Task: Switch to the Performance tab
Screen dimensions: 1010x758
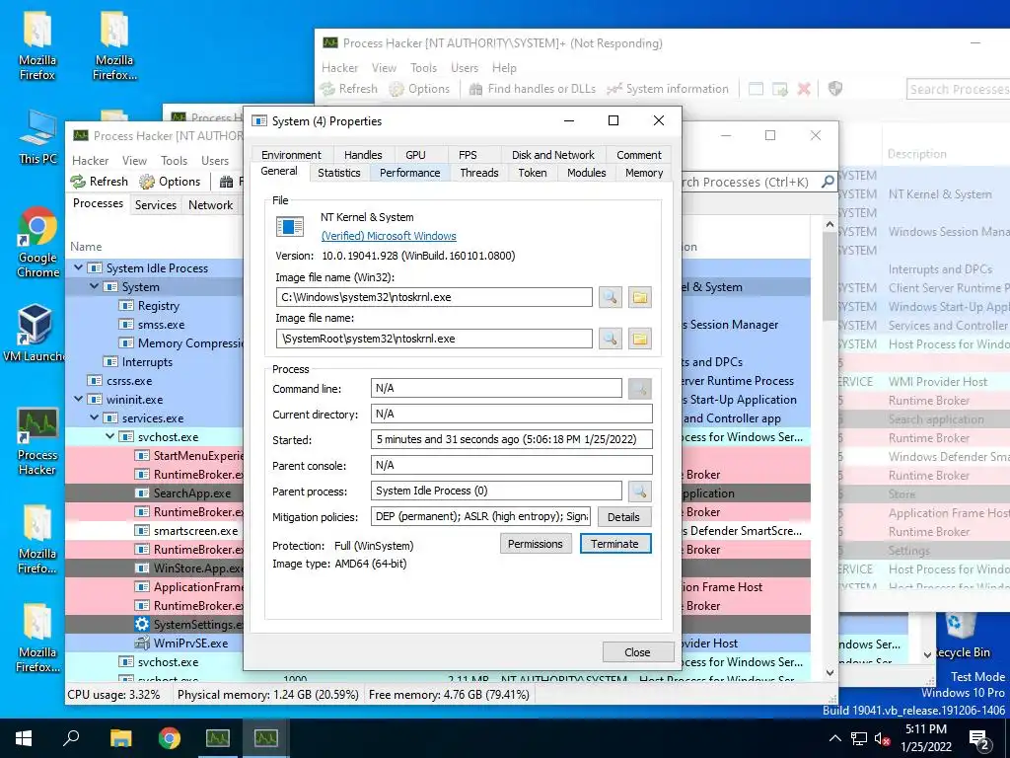Action: point(409,173)
